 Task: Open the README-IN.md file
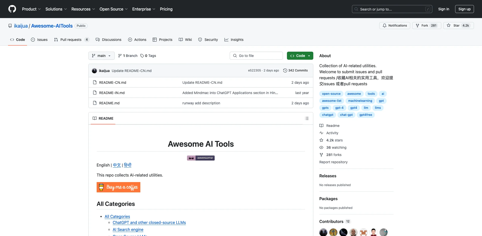pos(112,93)
